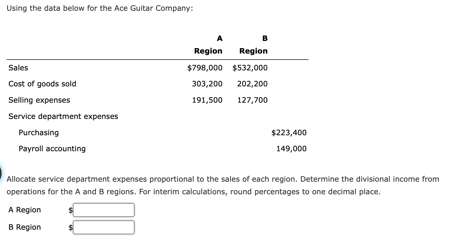Viewport: 449px width, 241px height.
Task: Click the dollar sign beside A Region
Action: click(x=70, y=209)
